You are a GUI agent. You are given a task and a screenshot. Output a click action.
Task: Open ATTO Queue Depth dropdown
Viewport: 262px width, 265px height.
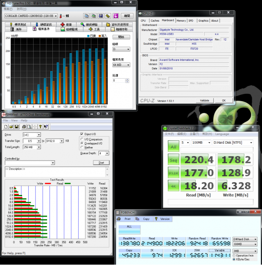pos(104,153)
